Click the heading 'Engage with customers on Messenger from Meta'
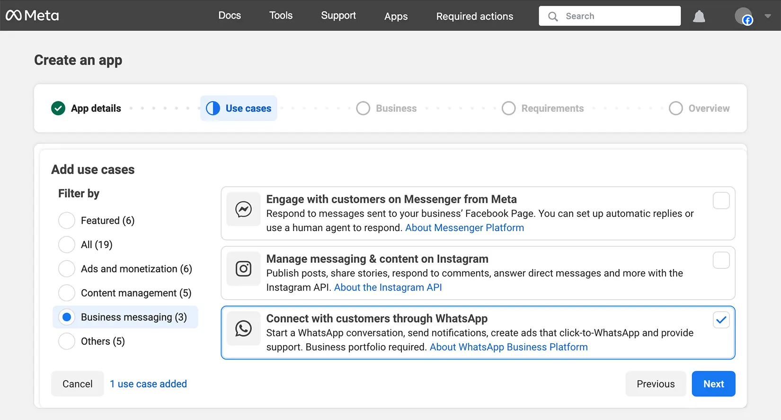Viewport: 781px width, 420px height. (391, 199)
